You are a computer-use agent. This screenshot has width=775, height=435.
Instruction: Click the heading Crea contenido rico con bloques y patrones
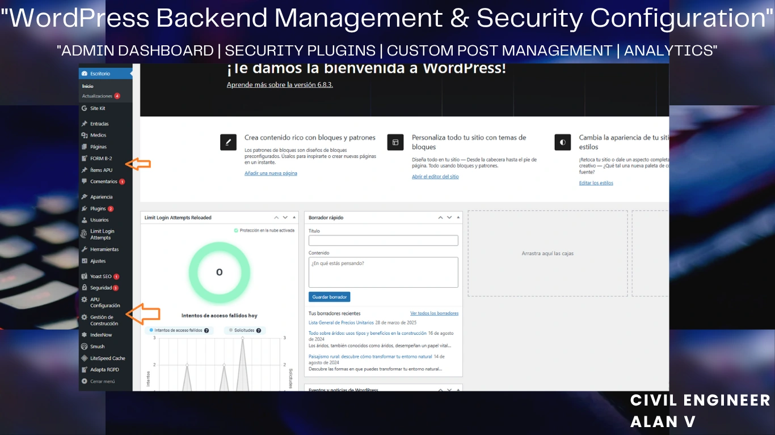[x=310, y=138]
